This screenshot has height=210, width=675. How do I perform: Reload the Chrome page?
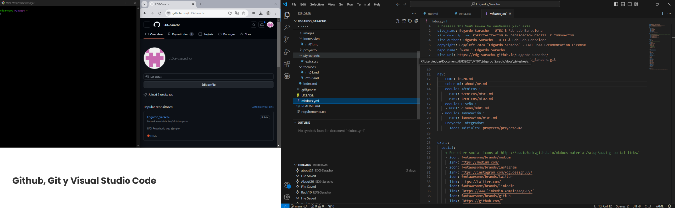(159, 13)
